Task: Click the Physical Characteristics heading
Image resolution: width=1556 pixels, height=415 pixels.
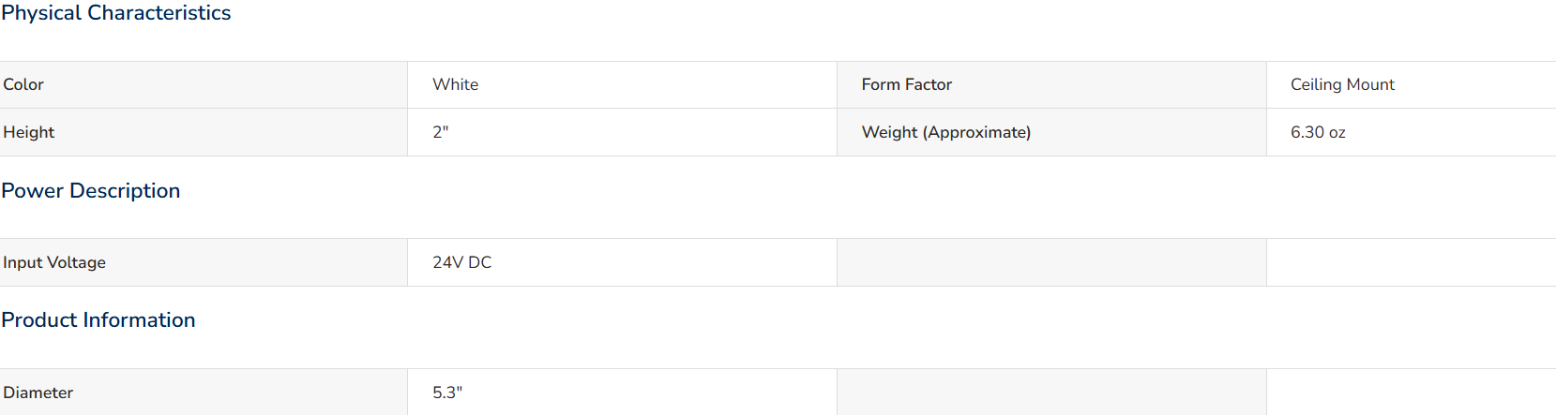Action: pyautogui.click(x=116, y=13)
